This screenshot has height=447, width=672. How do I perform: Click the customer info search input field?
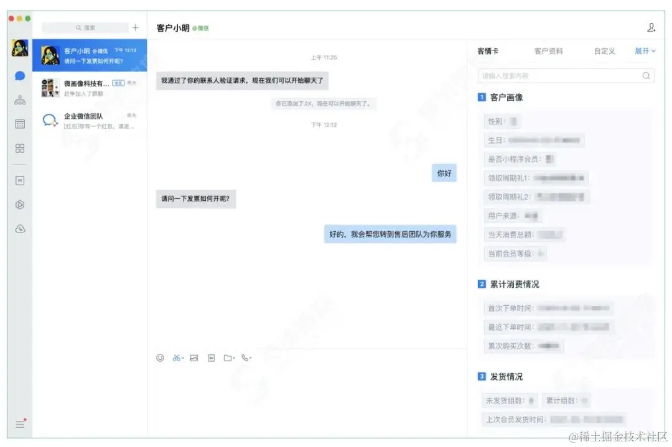560,75
